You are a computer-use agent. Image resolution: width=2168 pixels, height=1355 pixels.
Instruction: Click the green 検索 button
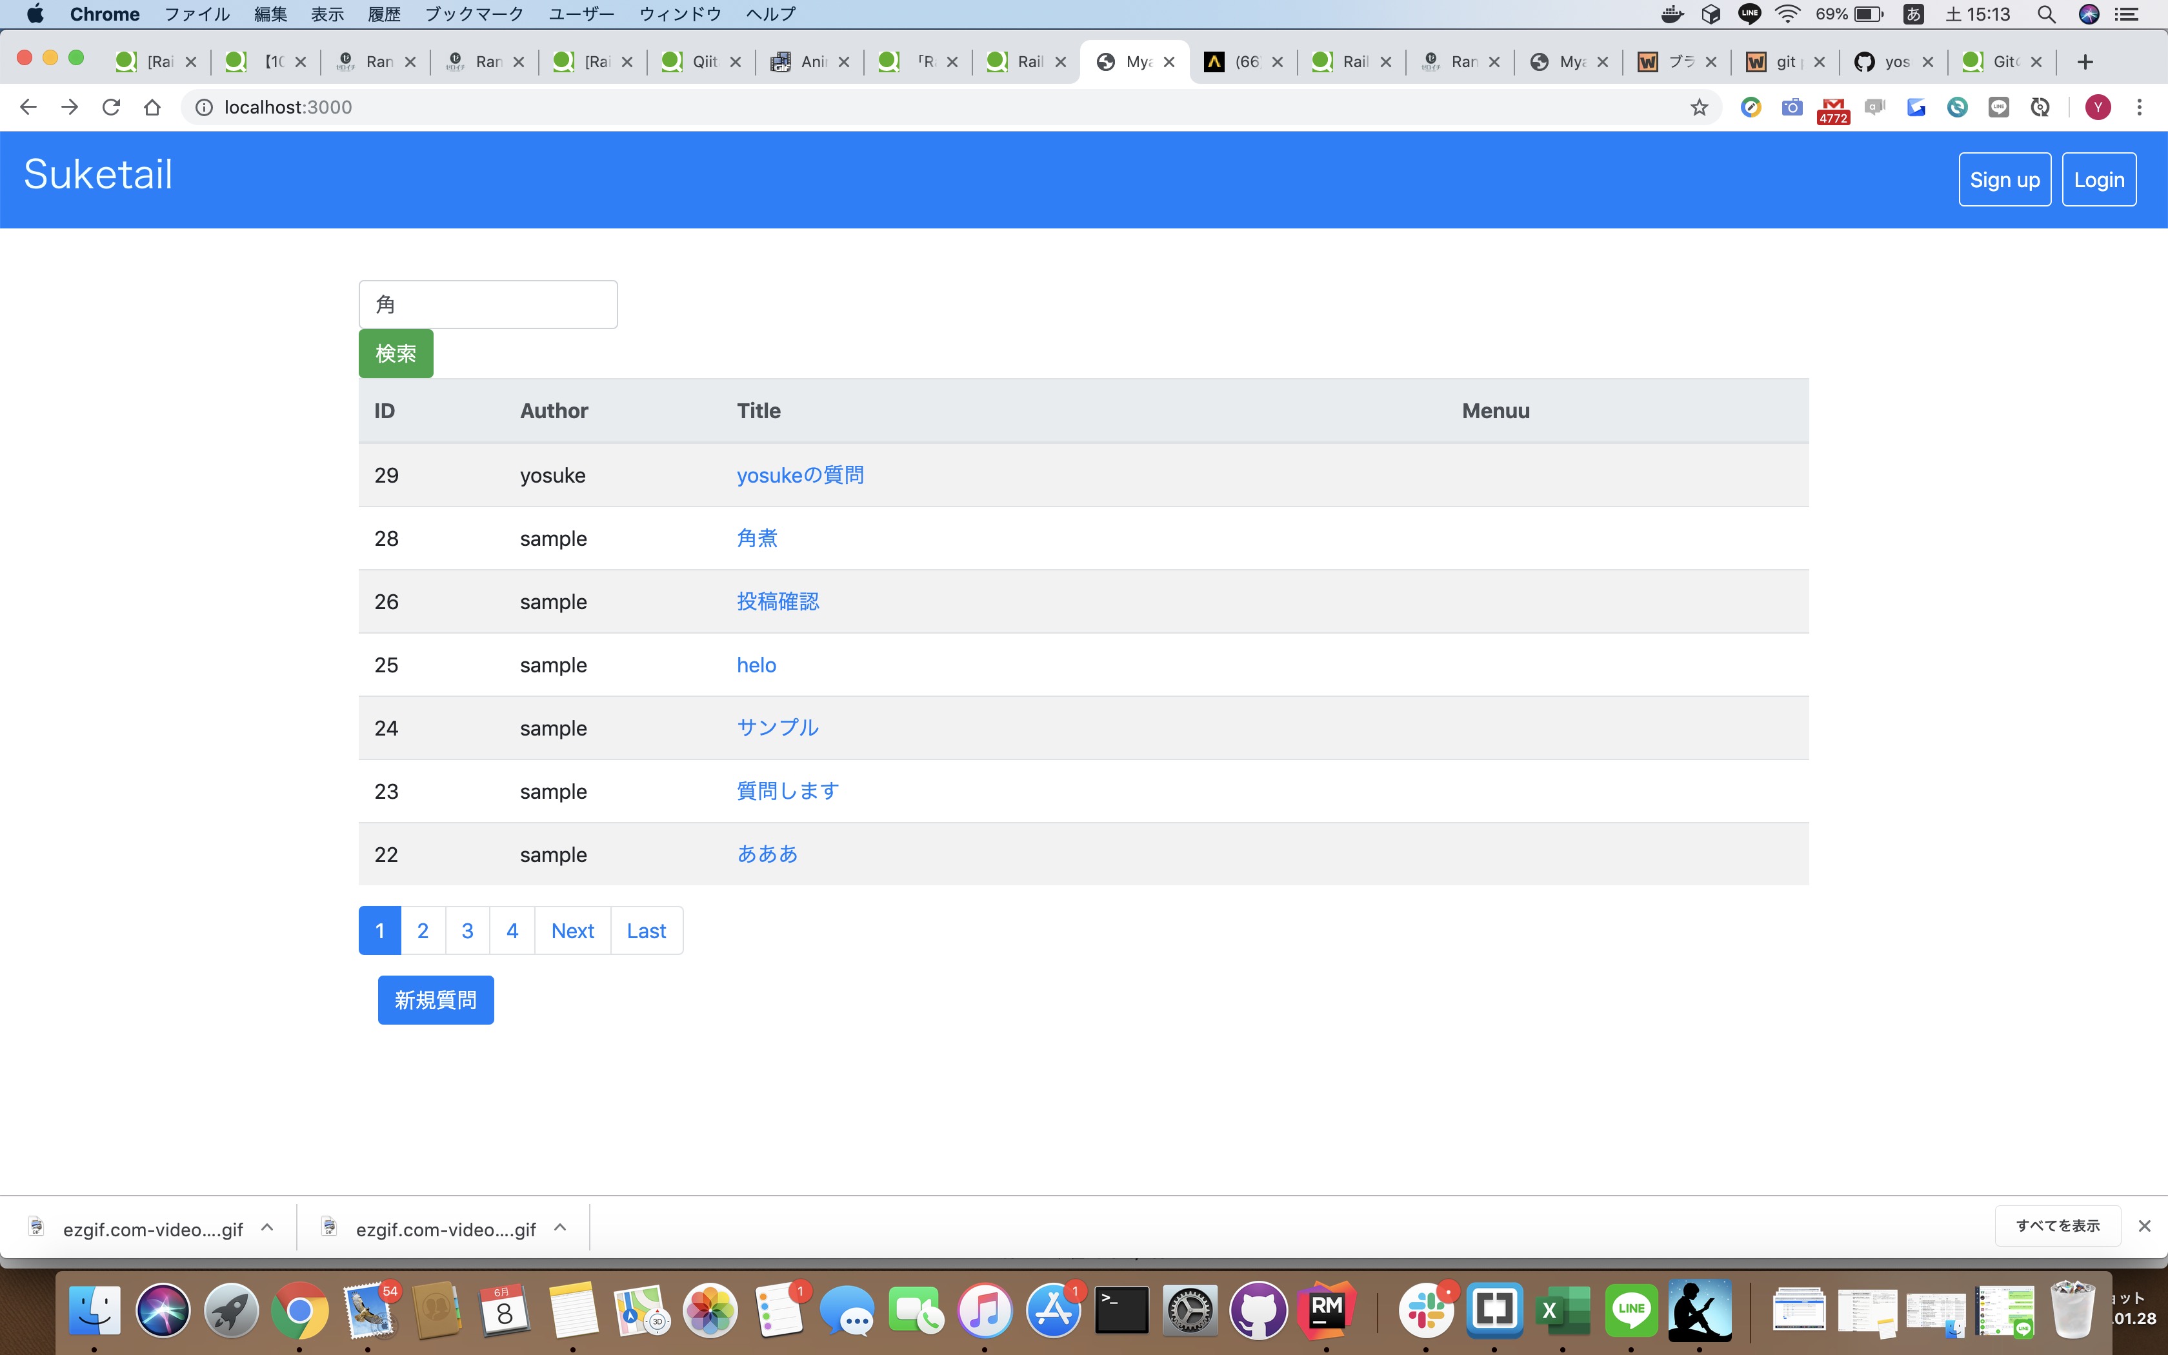tap(395, 353)
